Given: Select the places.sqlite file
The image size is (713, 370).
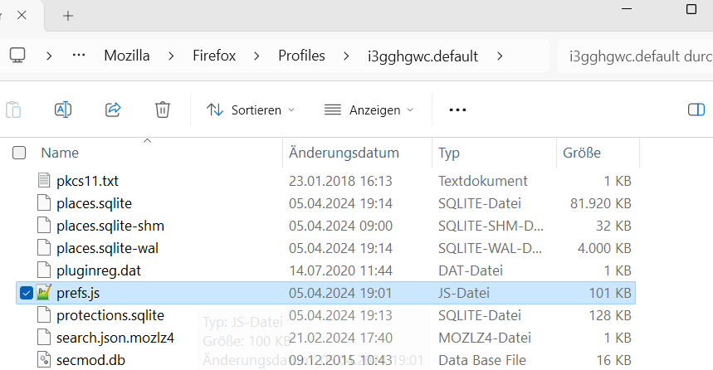Looking at the screenshot, I should coord(94,202).
